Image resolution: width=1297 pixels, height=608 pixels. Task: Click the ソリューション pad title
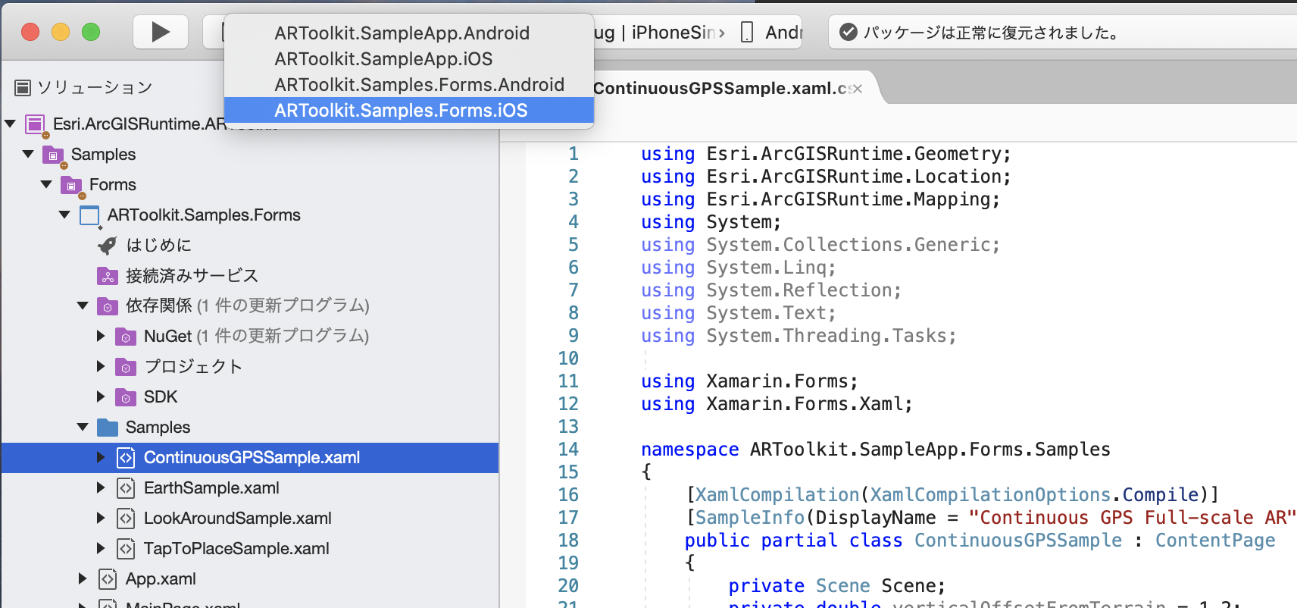tap(95, 88)
